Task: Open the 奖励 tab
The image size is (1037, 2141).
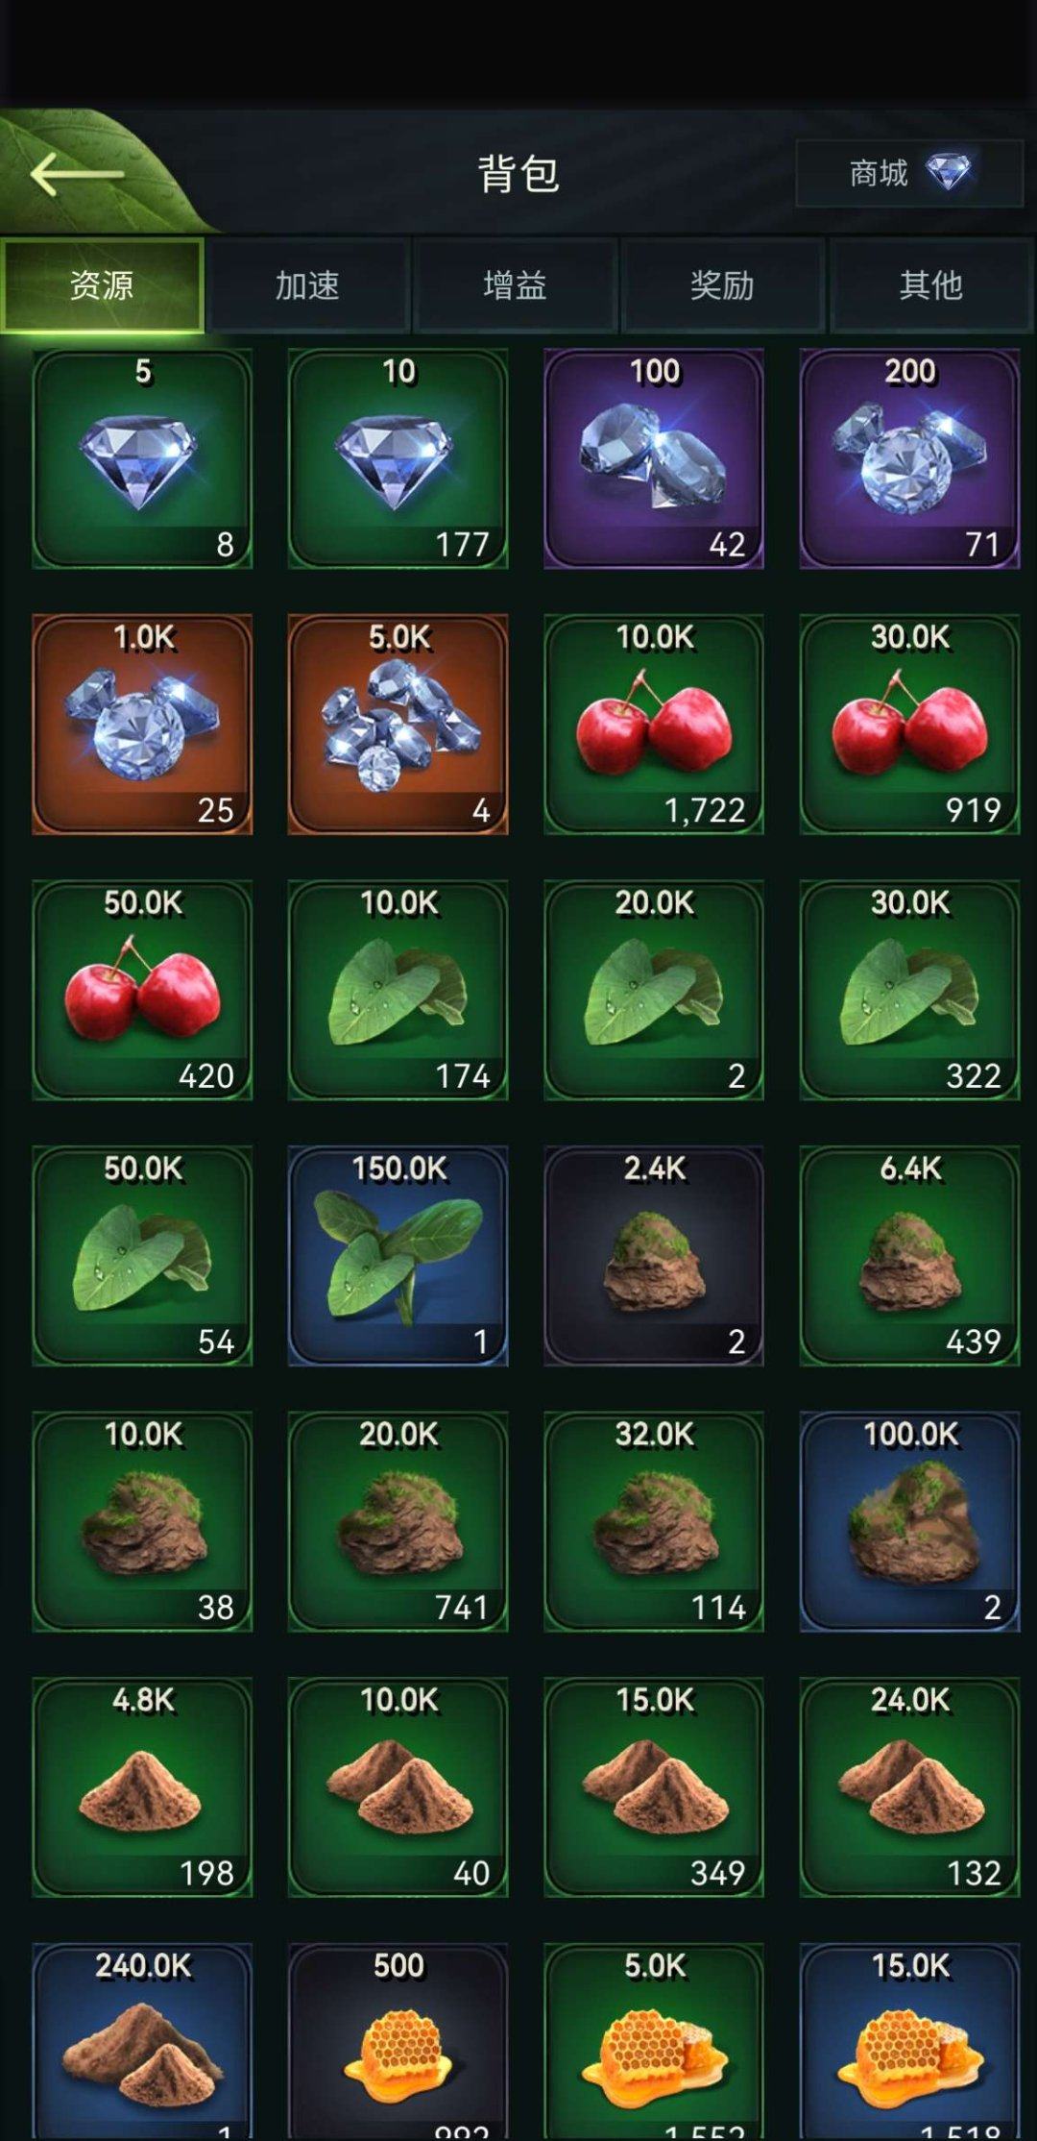Action: pyautogui.click(x=723, y=285)
